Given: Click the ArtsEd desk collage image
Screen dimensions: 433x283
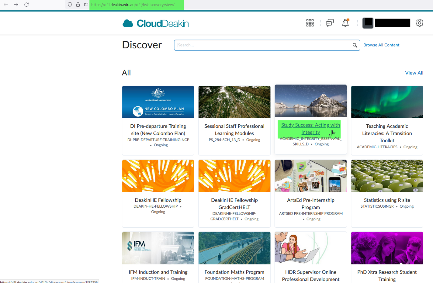Looking at the screenshot, I should coord(311,176).
